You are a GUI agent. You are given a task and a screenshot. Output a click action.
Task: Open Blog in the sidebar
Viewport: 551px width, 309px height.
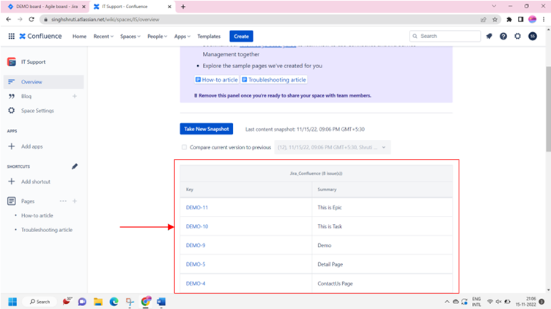pyautogui.click(x=26, y=96)
